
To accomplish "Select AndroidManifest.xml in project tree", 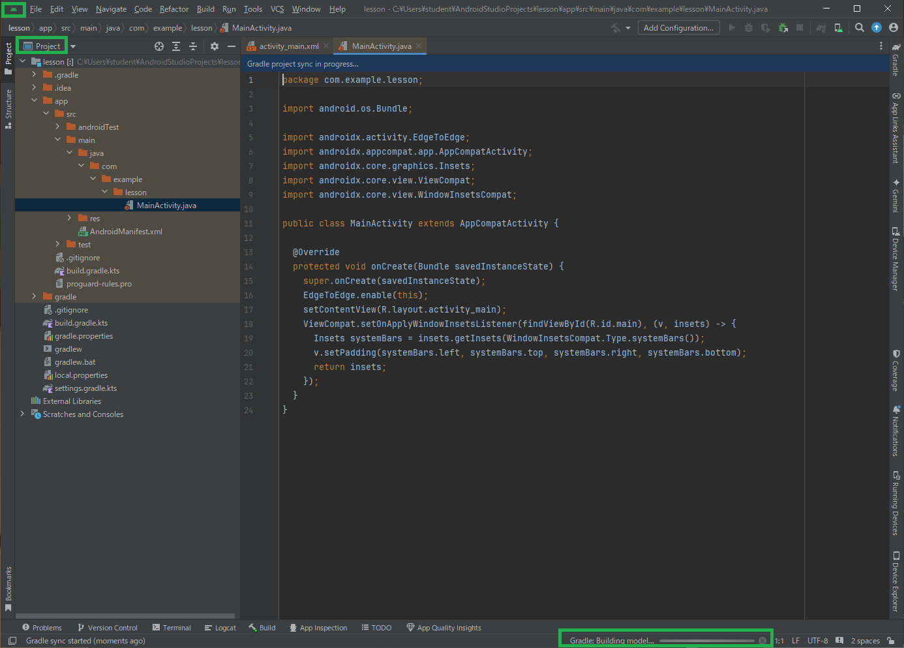I will tap(127, 232).
